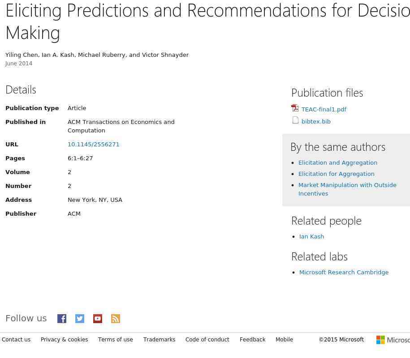View Ian Kash's profile

click(x=311, y=237)
